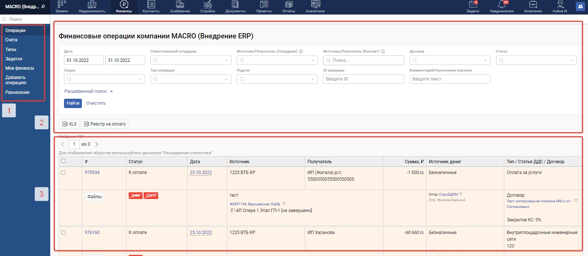The height and width of the screenshot is (256, 588).
Task: Open the Заявки module icon
Action: pyautogui.click(x=62, y=4)
